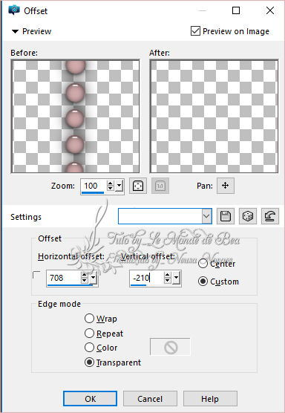Click the reset to default icon
Screen dimensions: 285x413
click(x=270, y=216)
